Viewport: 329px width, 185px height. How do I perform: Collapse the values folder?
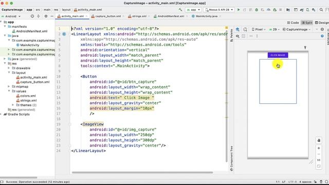point(9,91)
